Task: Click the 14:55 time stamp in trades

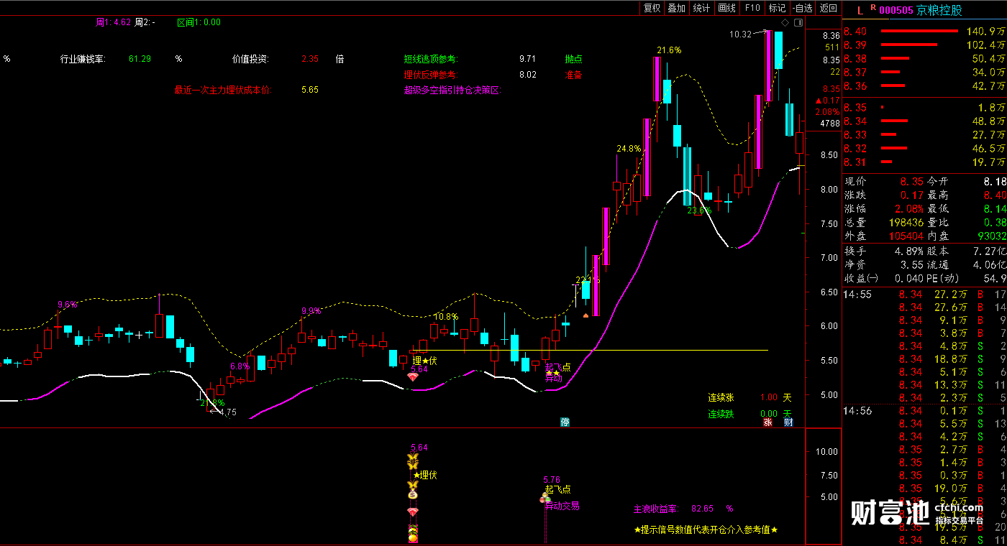Action: pyautogui.click(x=857, y=295)
